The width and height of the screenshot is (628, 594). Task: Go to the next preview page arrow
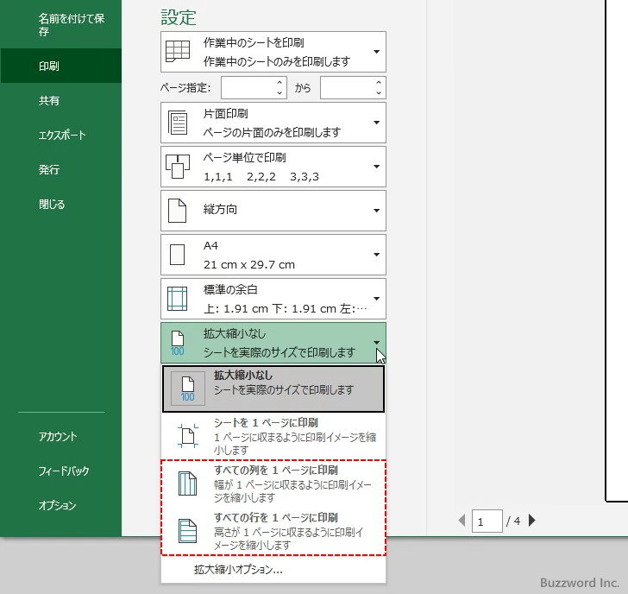532,521
